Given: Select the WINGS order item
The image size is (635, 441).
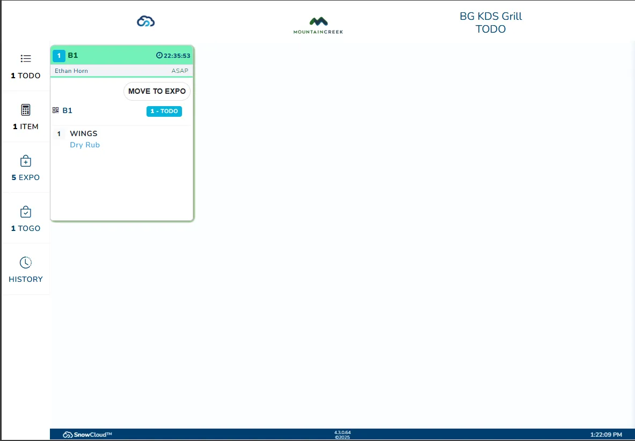Looking at the screenshot, I should pos(83,133).
